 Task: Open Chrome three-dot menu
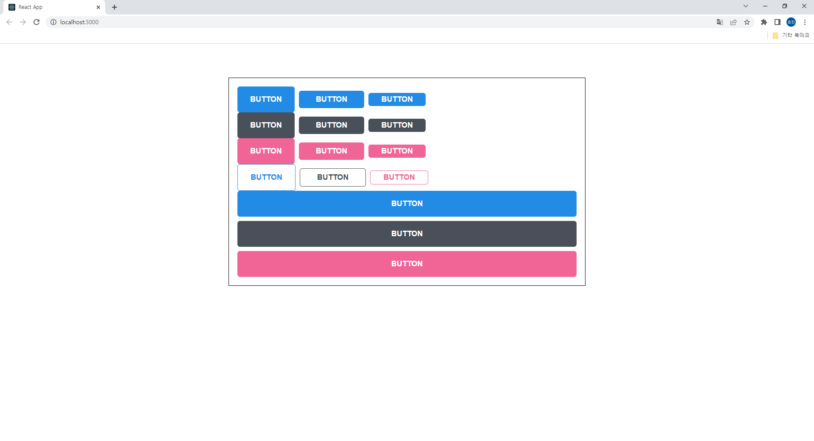coord(805,22)
